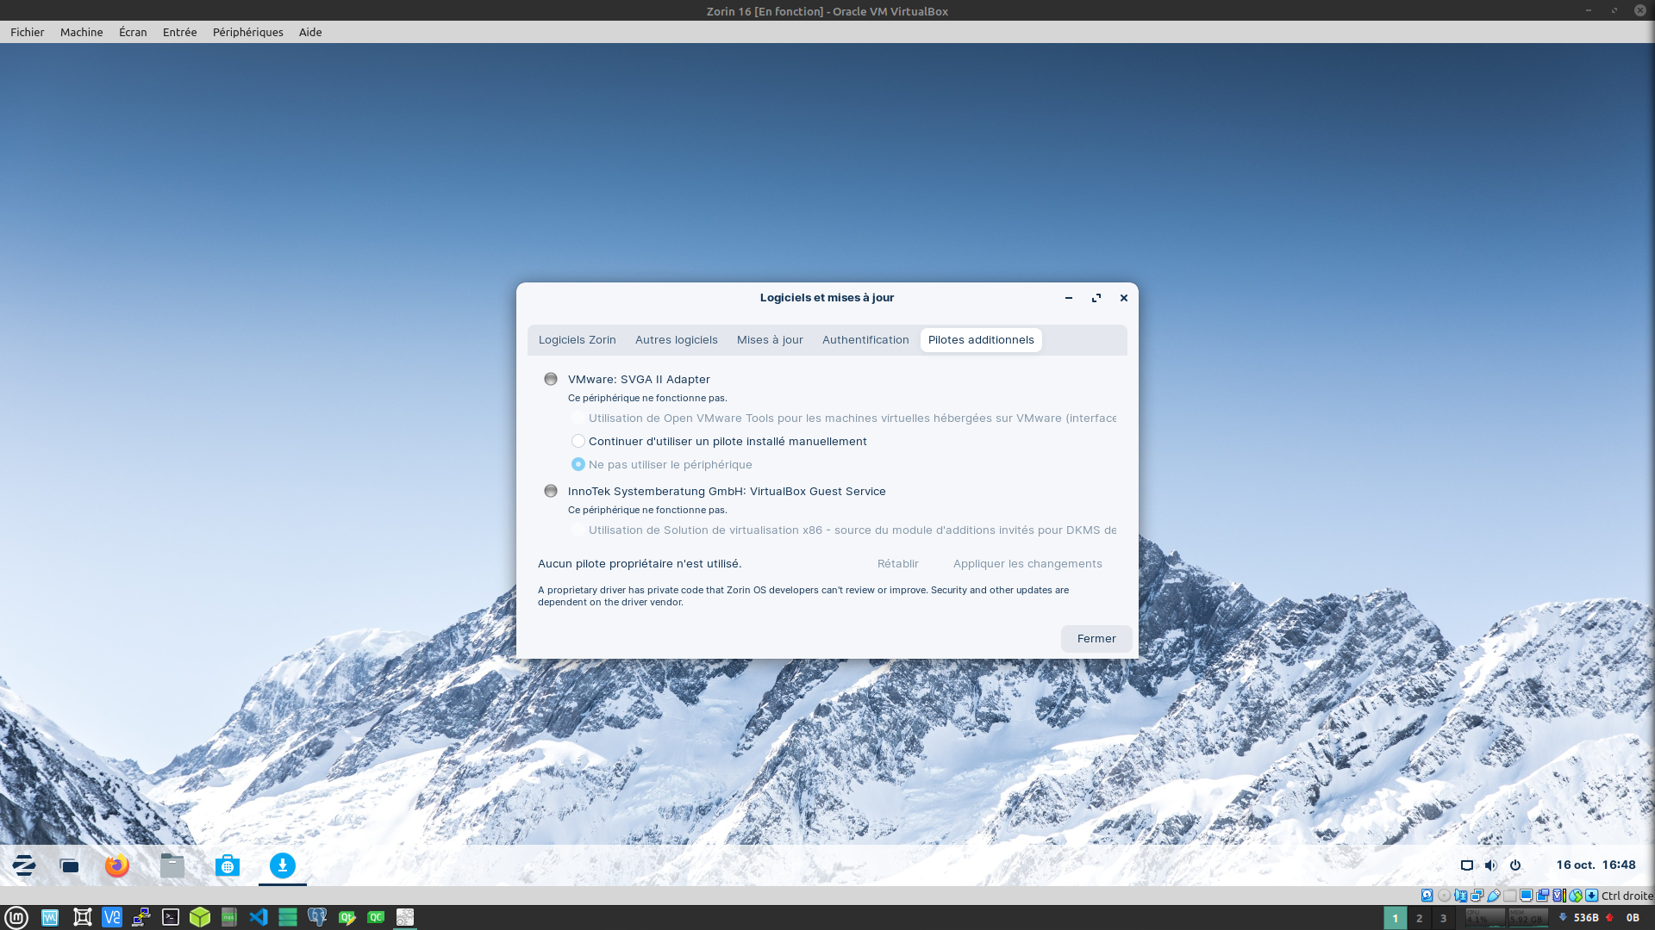Click the Fermer button
The image size is (1655, 930).
(x=1096, y=638)
